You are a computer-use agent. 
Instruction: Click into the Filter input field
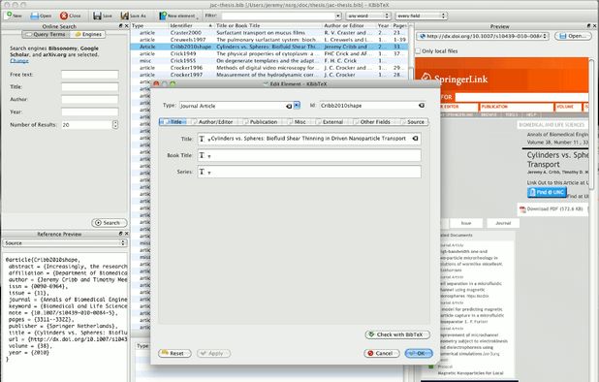pos(279,16)
